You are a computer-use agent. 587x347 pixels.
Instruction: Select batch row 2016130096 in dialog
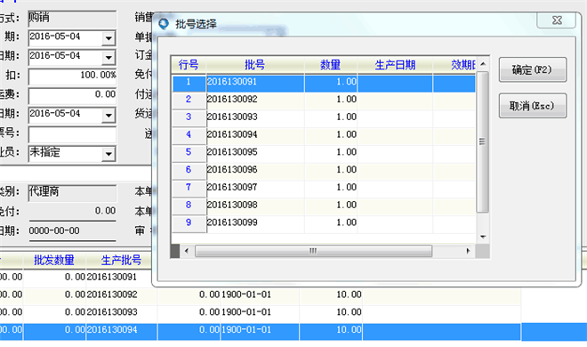click(324, 171)
